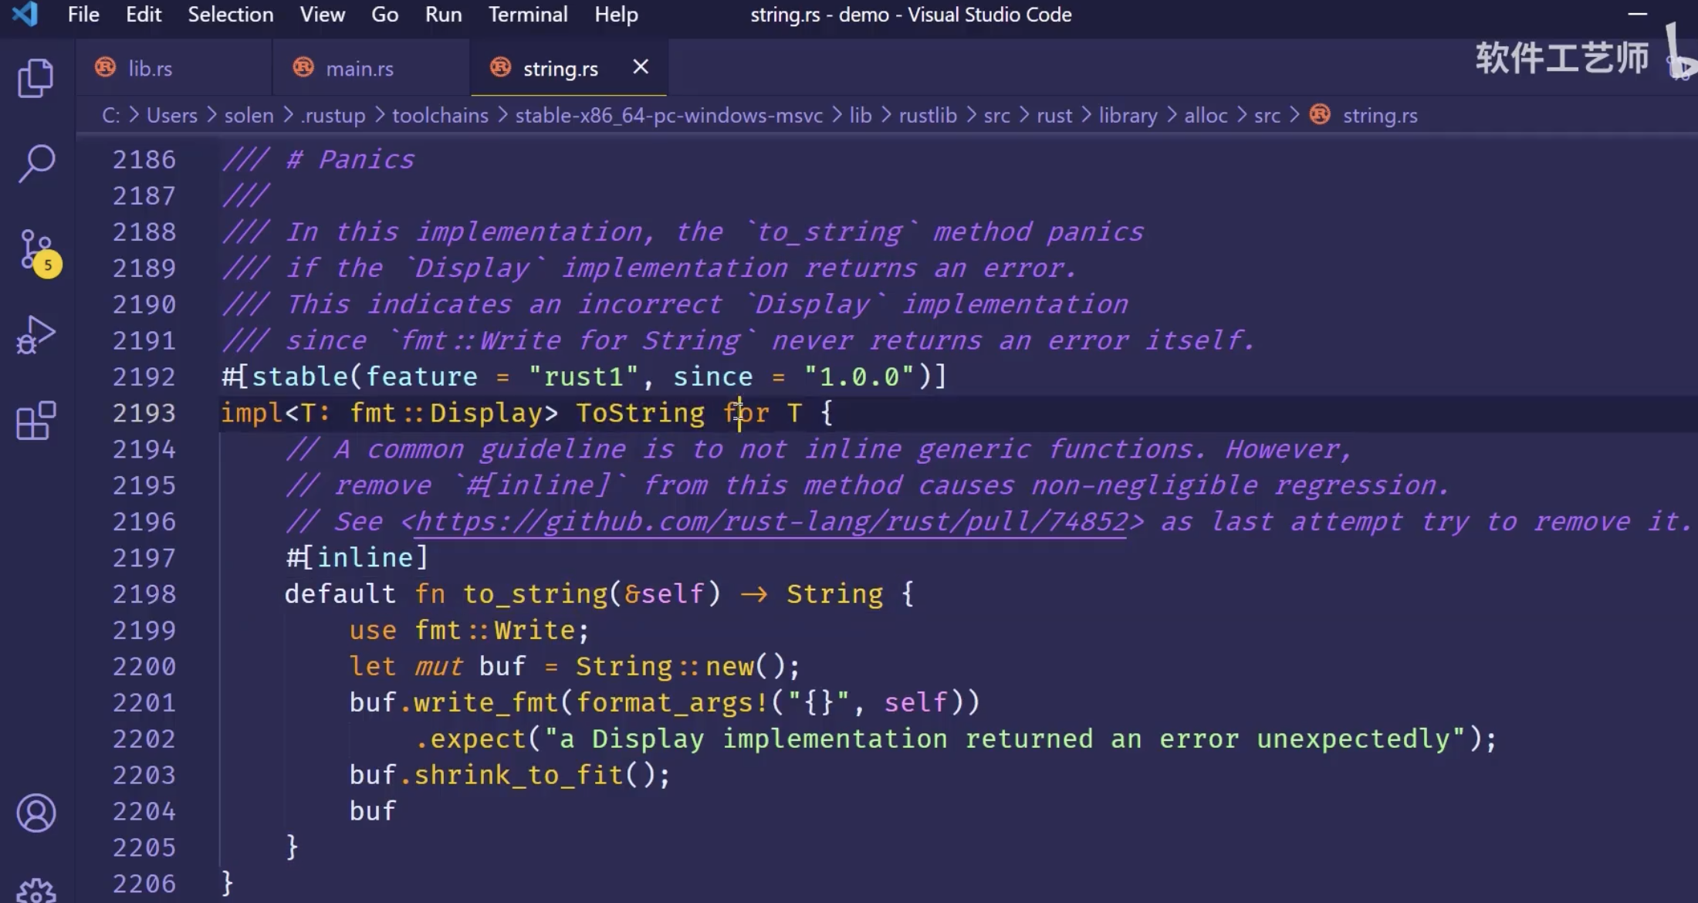
Task: Open the Explorer view in activity bar
Action: [36, 78]
